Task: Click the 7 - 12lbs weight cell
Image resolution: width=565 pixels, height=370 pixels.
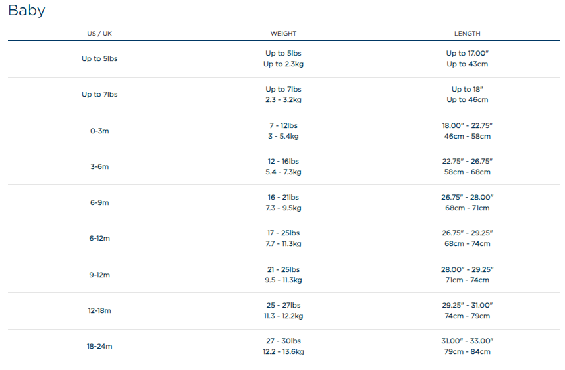Action: 283,125
